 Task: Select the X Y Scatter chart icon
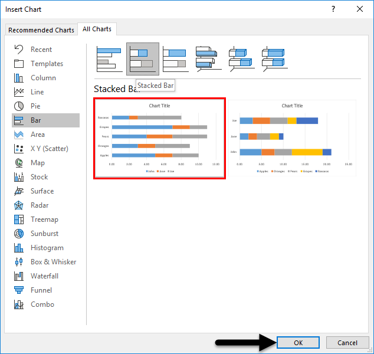19,149
